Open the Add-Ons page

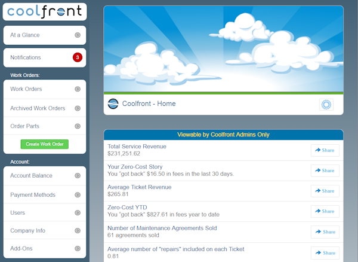pos(45,248)
